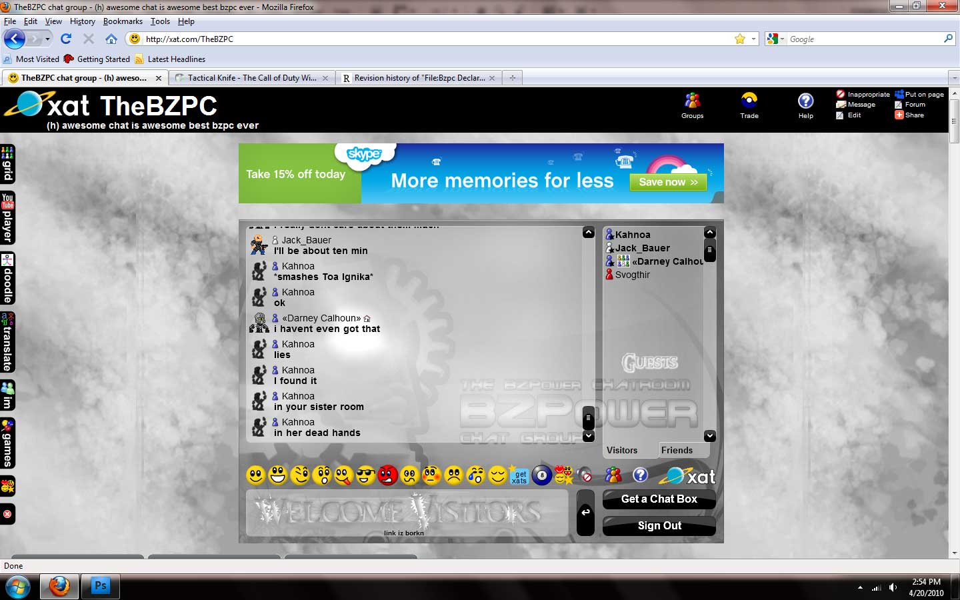Screen dimensions: 960x600
Task: Open the translate sidebar tab
Action: [x=7, y=342]
